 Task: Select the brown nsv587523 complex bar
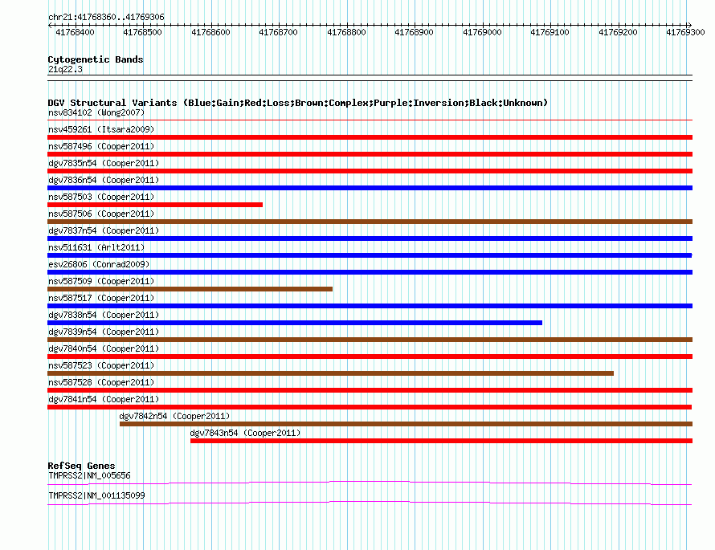pos(331,373)
